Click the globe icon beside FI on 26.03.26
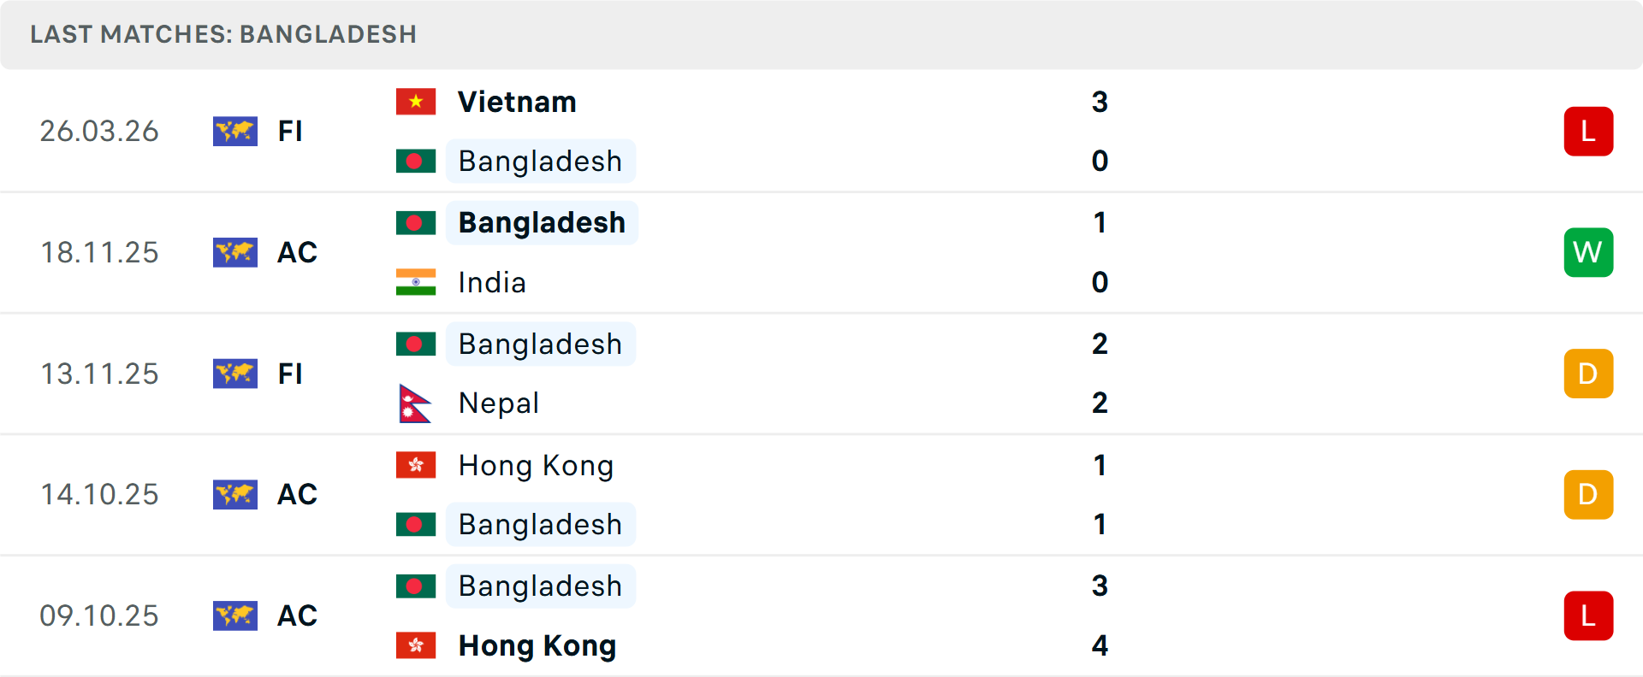1643x677 pixels. [x=235, y=131]
